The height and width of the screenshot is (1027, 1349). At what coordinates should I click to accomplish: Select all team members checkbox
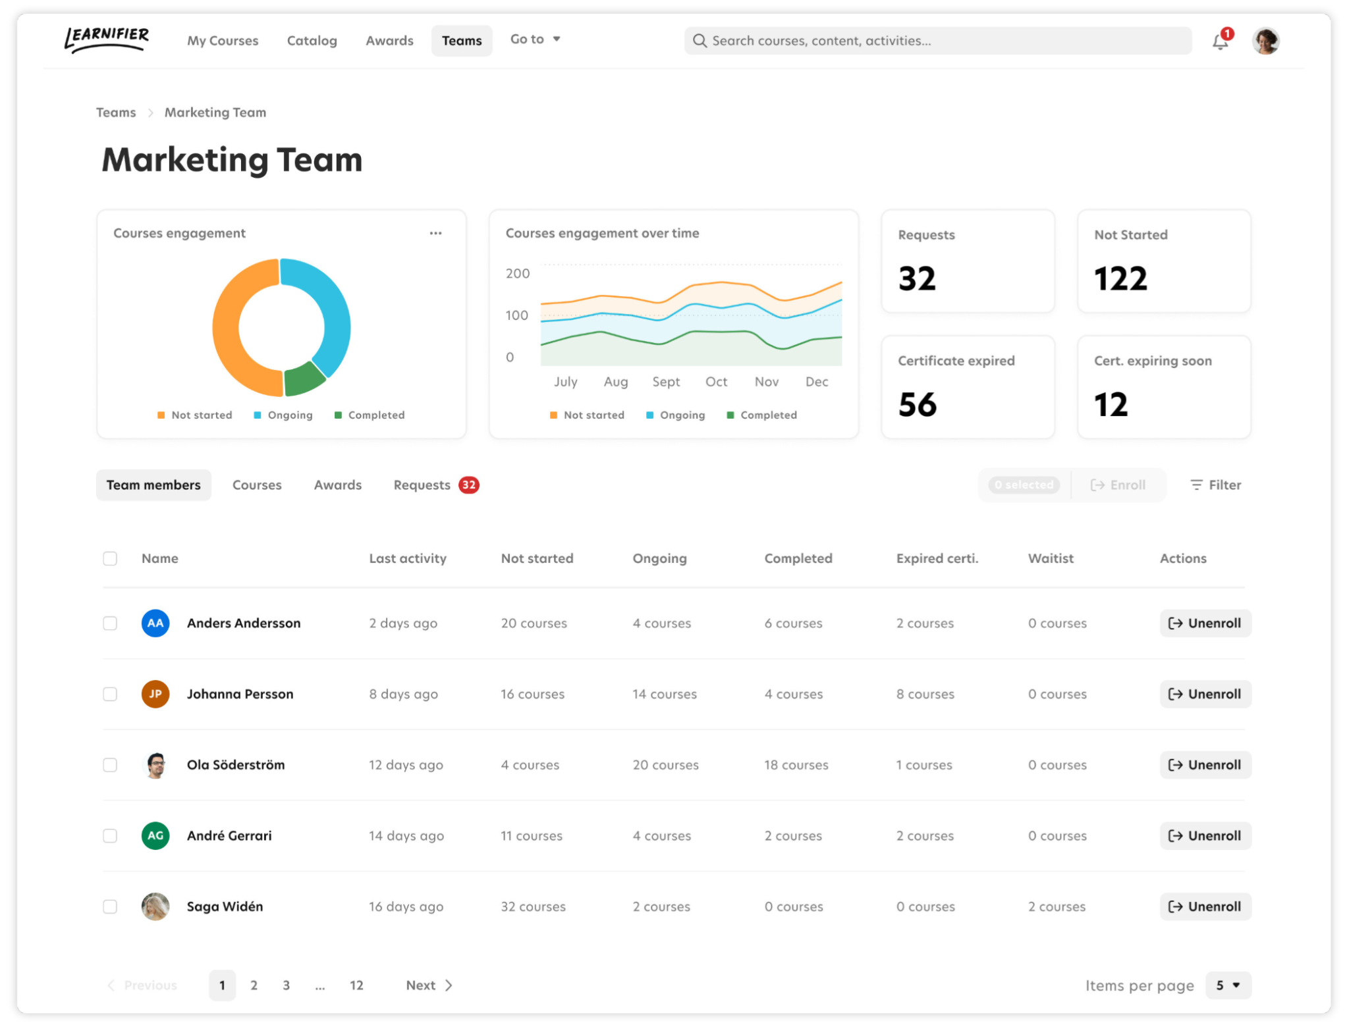pos(110,558)
